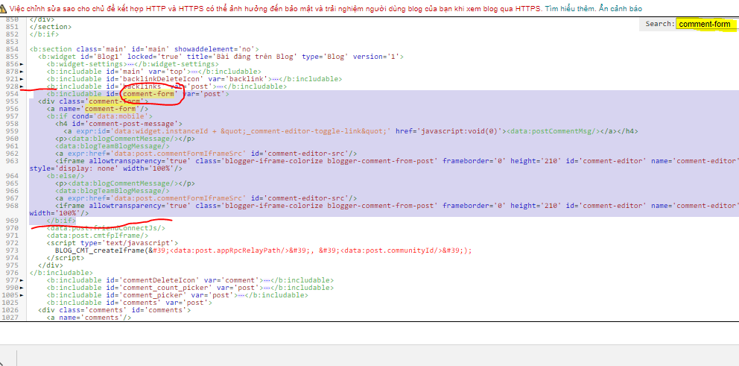739x366 pixels.
Task: Expand folded code at gutter line 878
Action: (22, 72)
